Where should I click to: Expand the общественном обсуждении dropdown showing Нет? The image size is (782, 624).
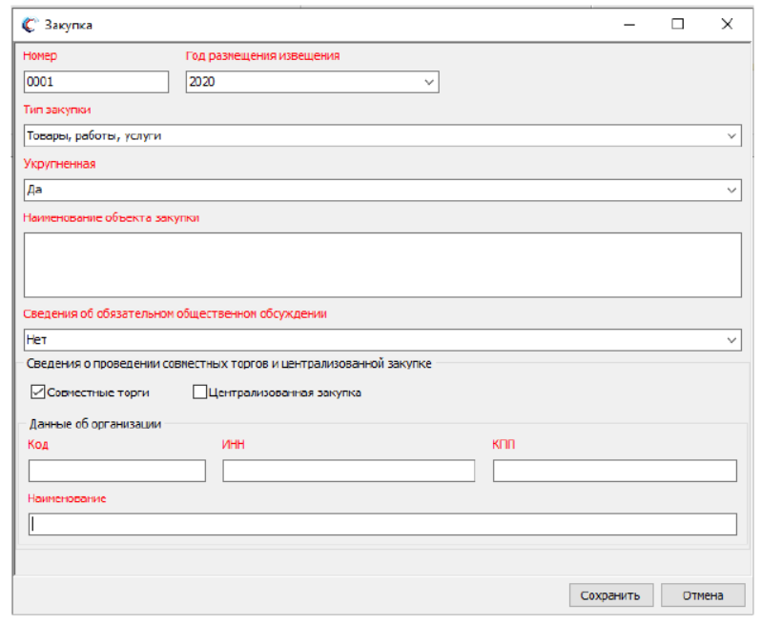coord(731,339)
